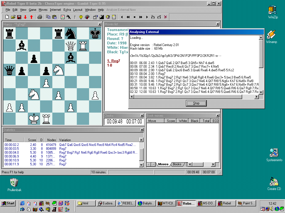Click the printer icon in the toolbar
This screenshot has width=285, height=213.
click(x=40, y=17)
